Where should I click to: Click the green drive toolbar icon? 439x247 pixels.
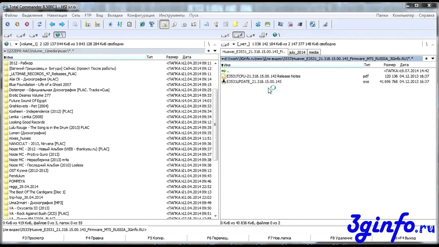[268, 24]
